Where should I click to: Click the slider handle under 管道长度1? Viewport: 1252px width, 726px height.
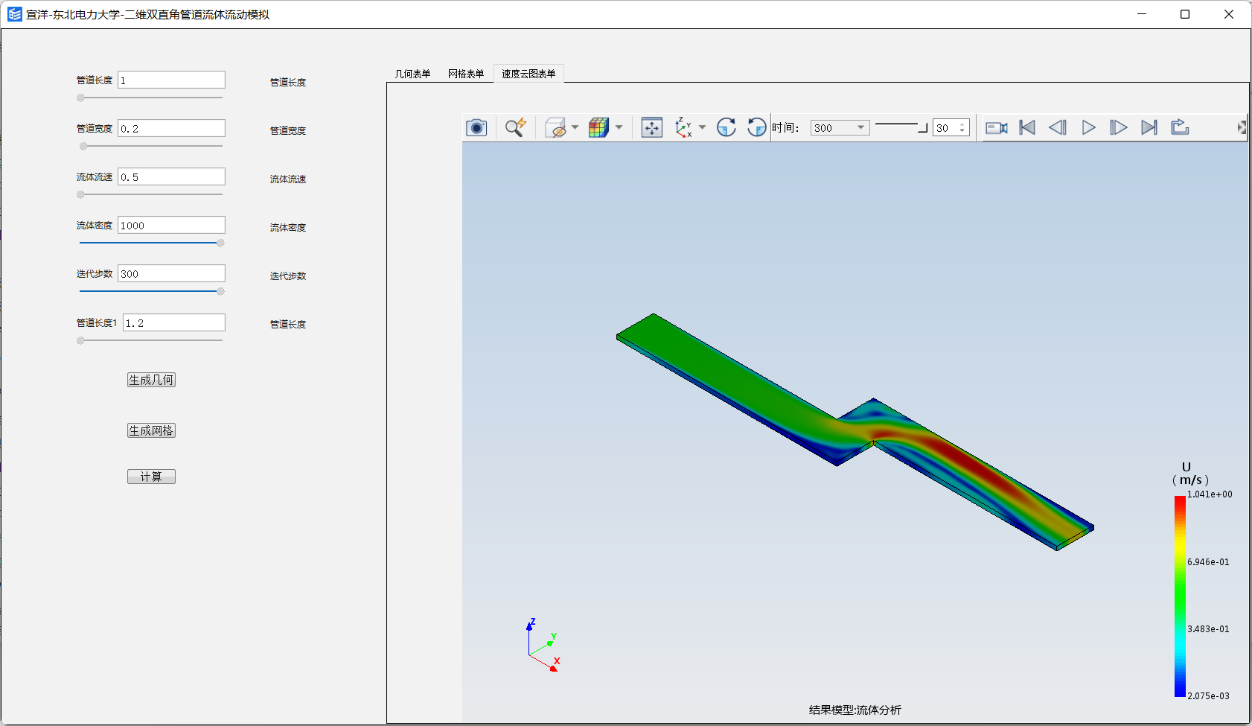click(x=80, y=340)
